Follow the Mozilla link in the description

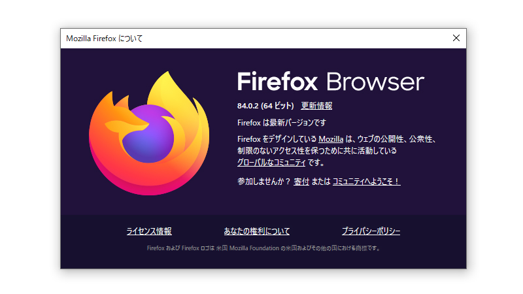pos(331,139)
